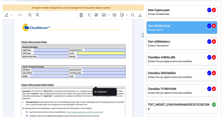Image resolution: width=221 pixels, height=117 pixels.
Task: Check the Schedule 1 Service Level Agreement checkbox
Action: pyautogui.click(x=27, y=116)
